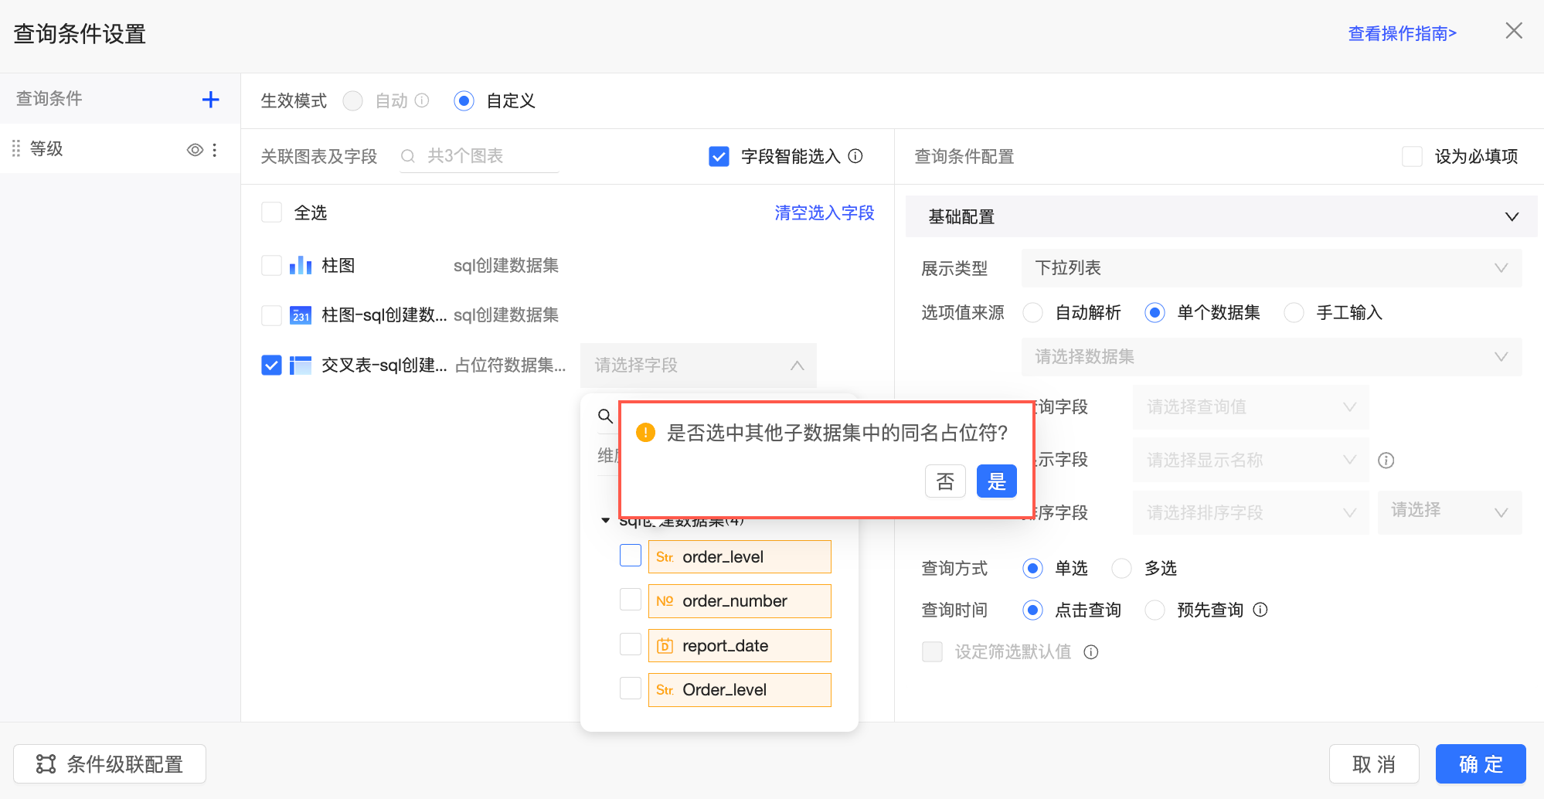Toggle visibility eye for 等级 condition
The width and height of the screenshot is (1544, 799).
[x=196, y=150]
